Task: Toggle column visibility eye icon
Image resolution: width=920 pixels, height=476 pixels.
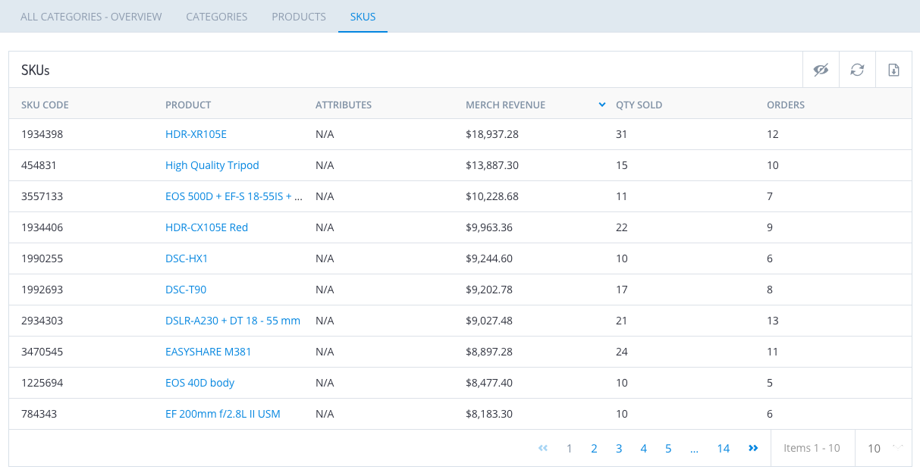Action: click(821, 70)
